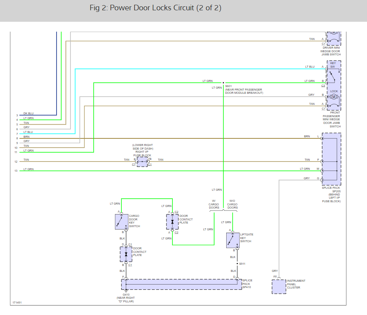Select wire number 13 at the left edge
The width and height of the screenshot is (367, 315).
point(16,171)
